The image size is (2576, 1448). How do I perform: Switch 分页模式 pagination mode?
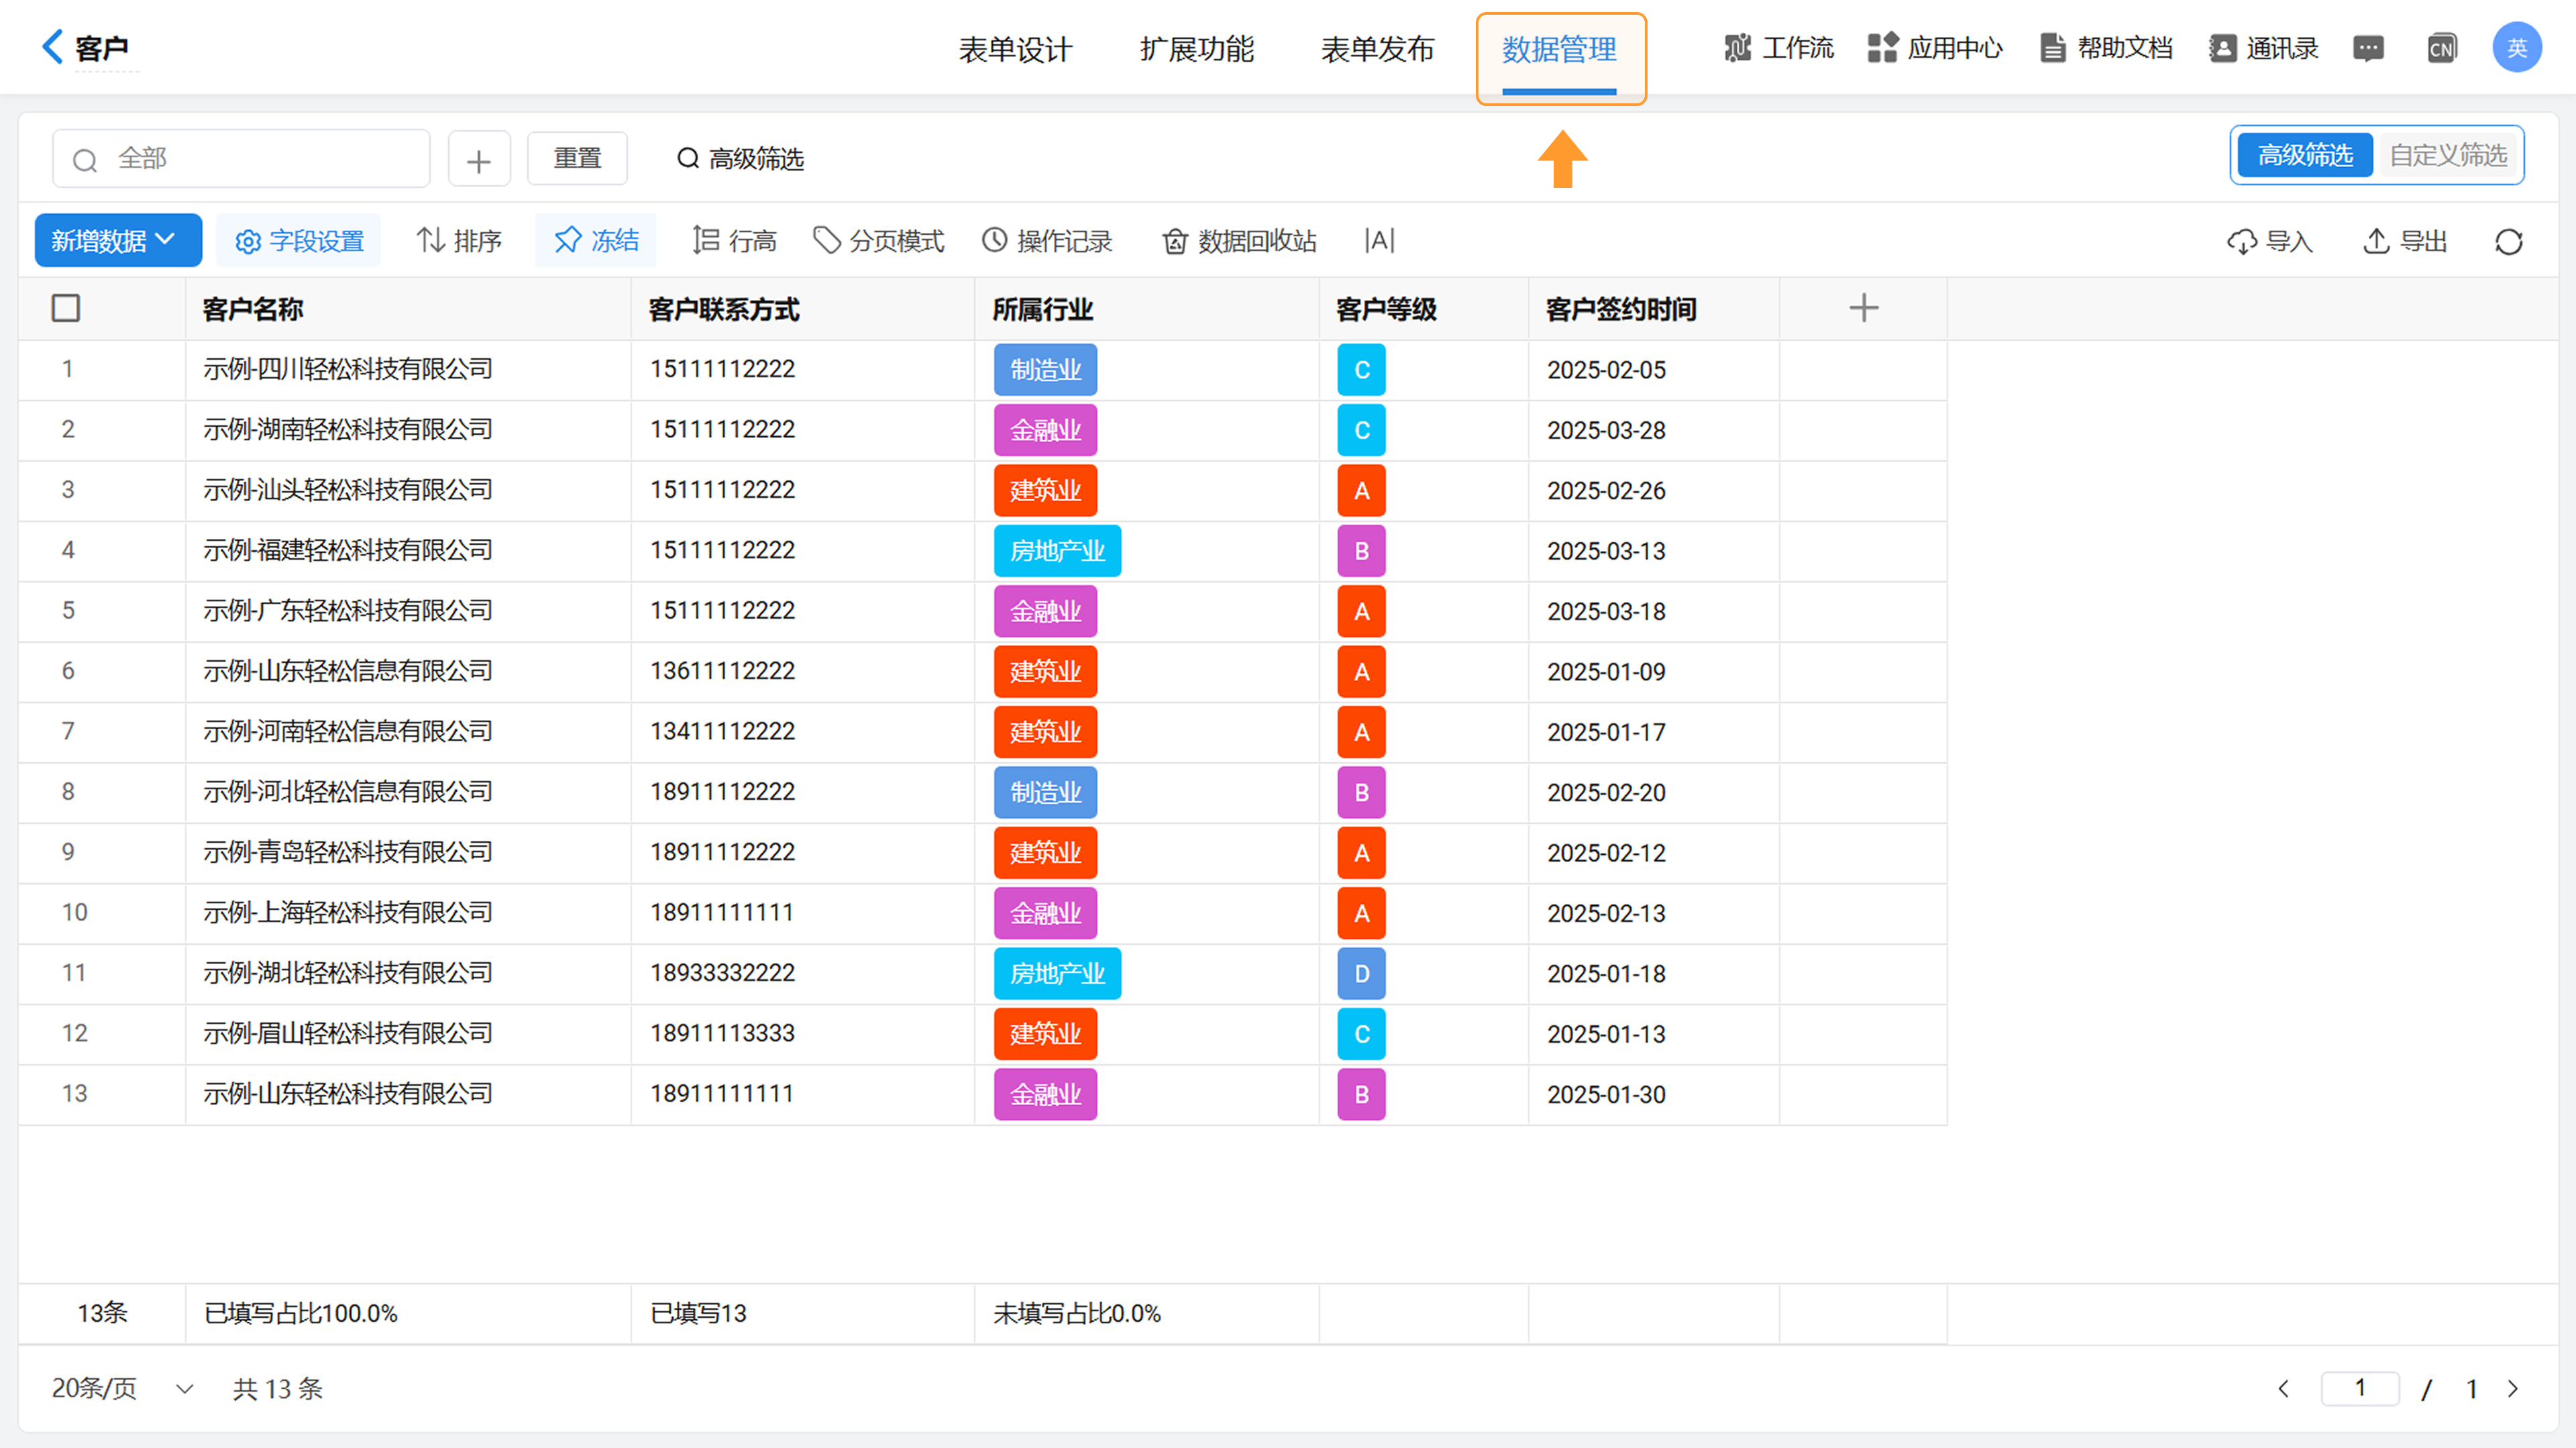pyautogui.click(x=879, y=241)
